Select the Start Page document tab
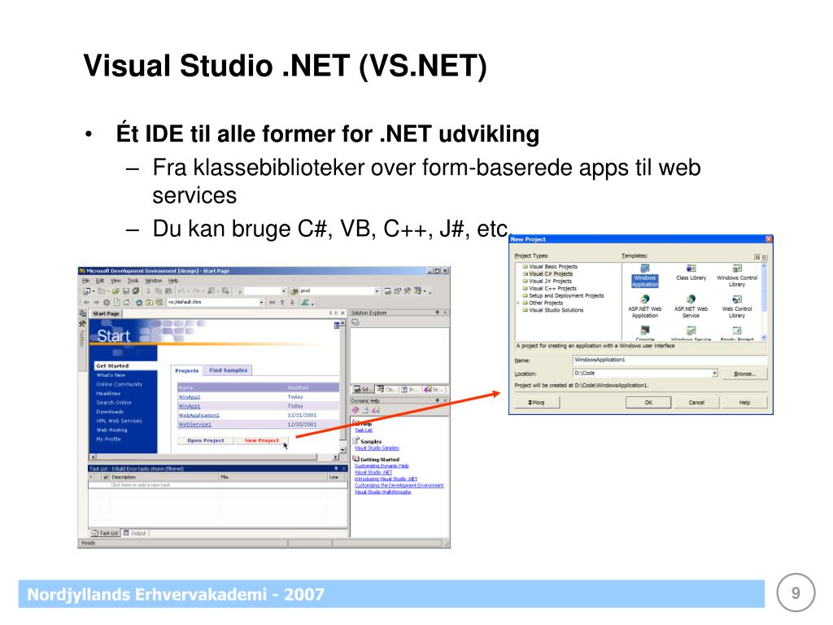 (x=106, y=313)
